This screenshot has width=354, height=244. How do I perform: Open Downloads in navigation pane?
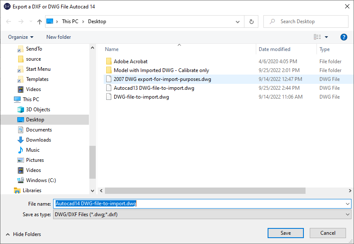point(38,140)
